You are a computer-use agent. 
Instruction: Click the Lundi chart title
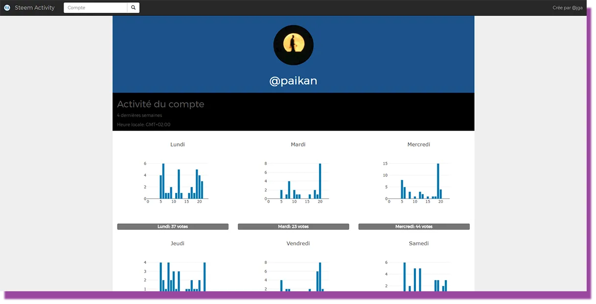pyautogui.click(x=178, y=145)
